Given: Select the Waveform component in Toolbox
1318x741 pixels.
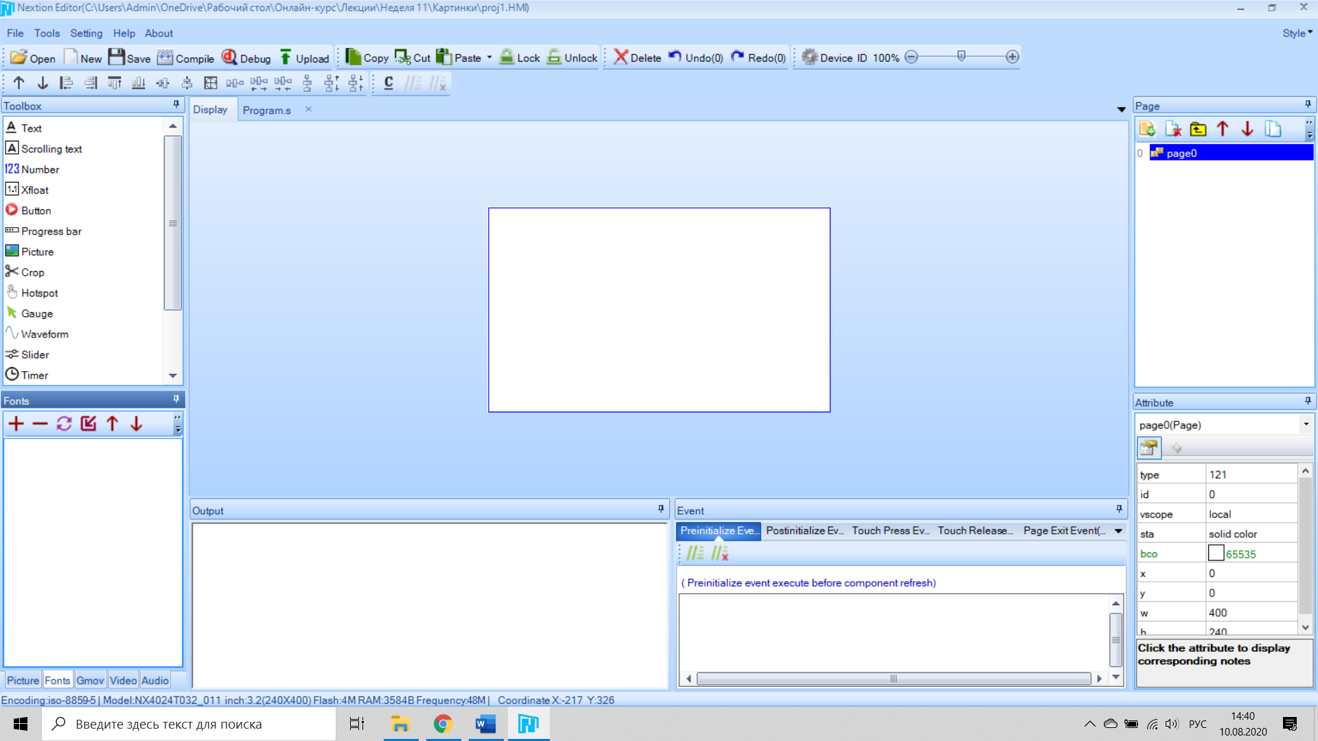Looking at the screenshot, I should 44,334.
